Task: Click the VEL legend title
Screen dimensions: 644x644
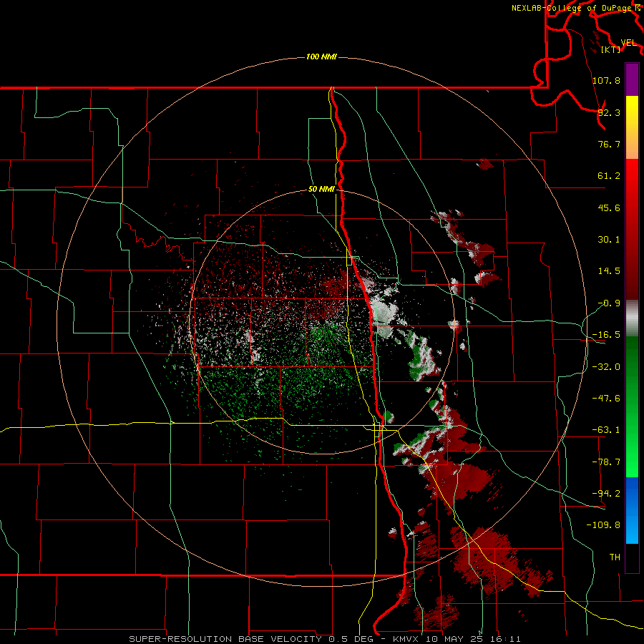Action: click(628, 43)
